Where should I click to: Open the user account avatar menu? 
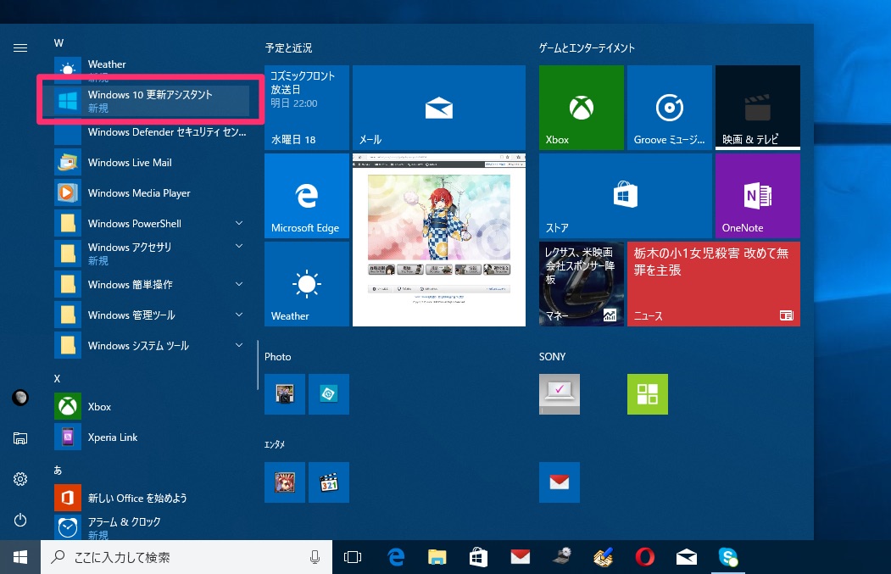pos(19,398)
